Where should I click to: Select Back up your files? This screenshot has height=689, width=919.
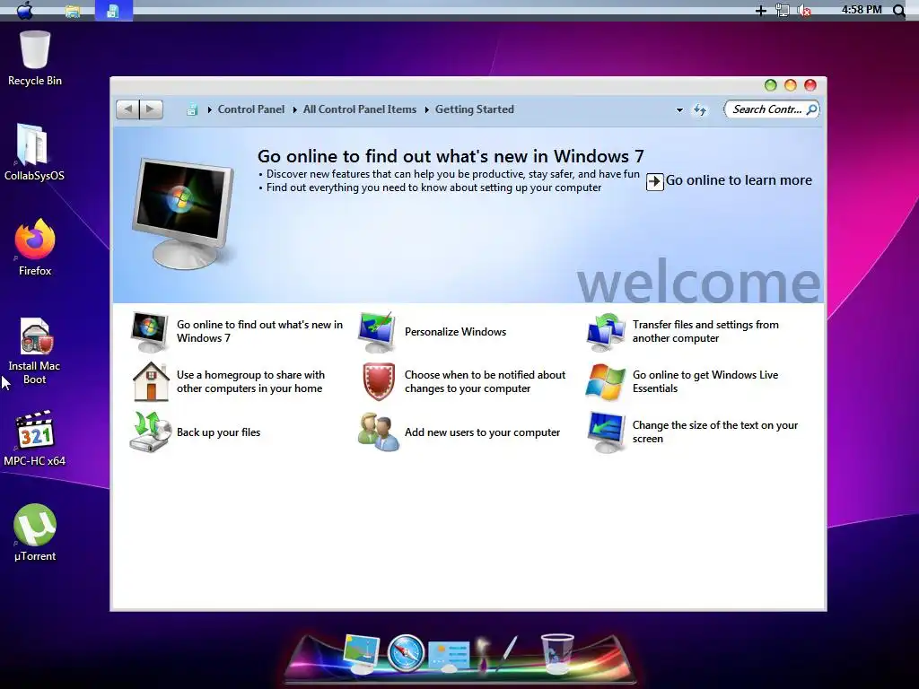(219, 432)
